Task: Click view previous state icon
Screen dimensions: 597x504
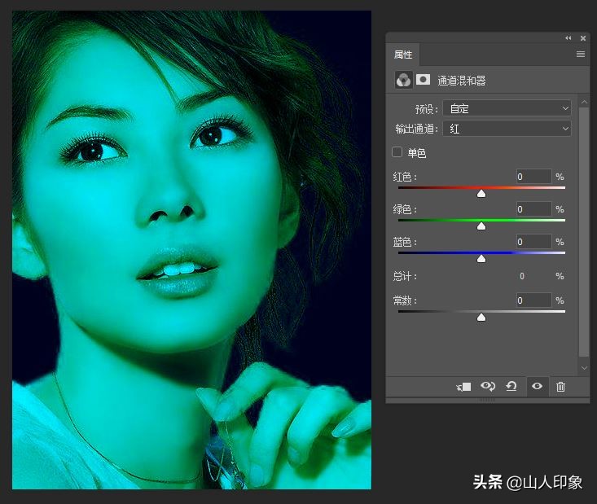Action: coord(488,387)
